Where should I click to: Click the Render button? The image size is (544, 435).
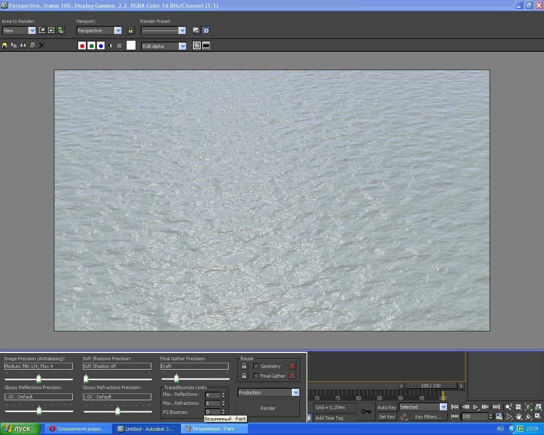tap(268, 408)
